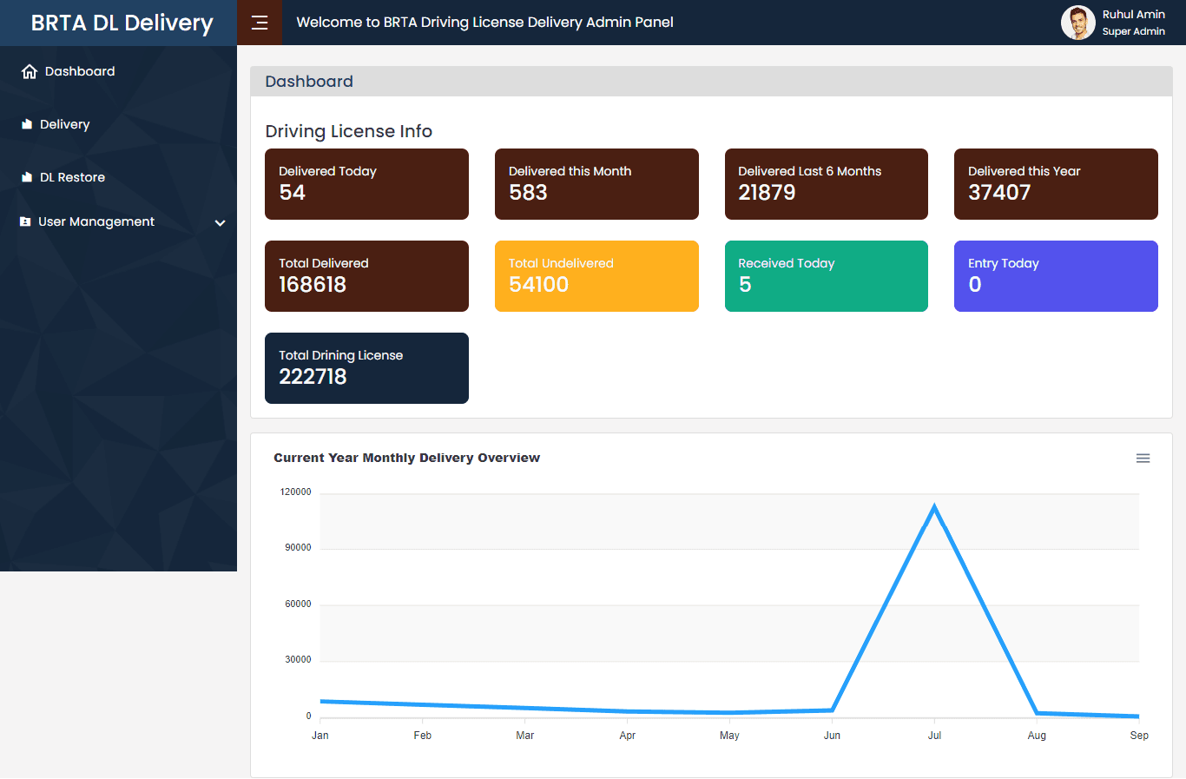This screenshot has width=1186, height=779.
Task: Click the BRTA DL Delivery logo title
Action: (122, 23)
